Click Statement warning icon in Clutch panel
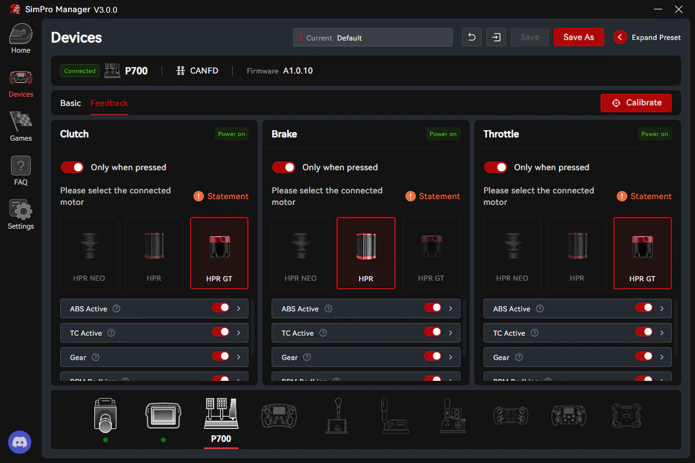Screen dimensions: 695x463 tap(199, 196)
